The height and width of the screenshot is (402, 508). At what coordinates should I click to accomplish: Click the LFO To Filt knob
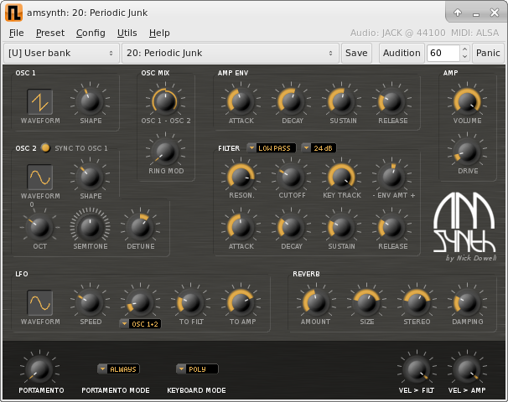[190, 302]
